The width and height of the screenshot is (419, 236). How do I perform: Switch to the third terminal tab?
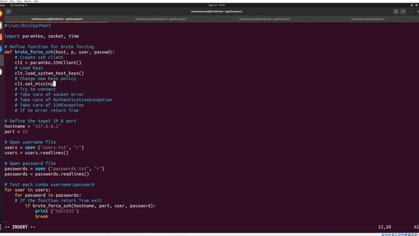pyautogui.click(x=264, y=19)
